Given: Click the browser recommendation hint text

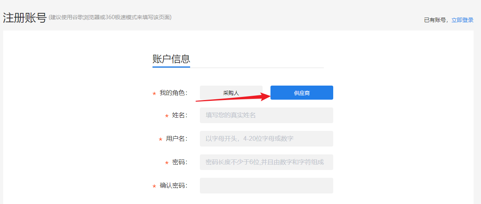Looking at the screenshot, I should click(110, 18).
